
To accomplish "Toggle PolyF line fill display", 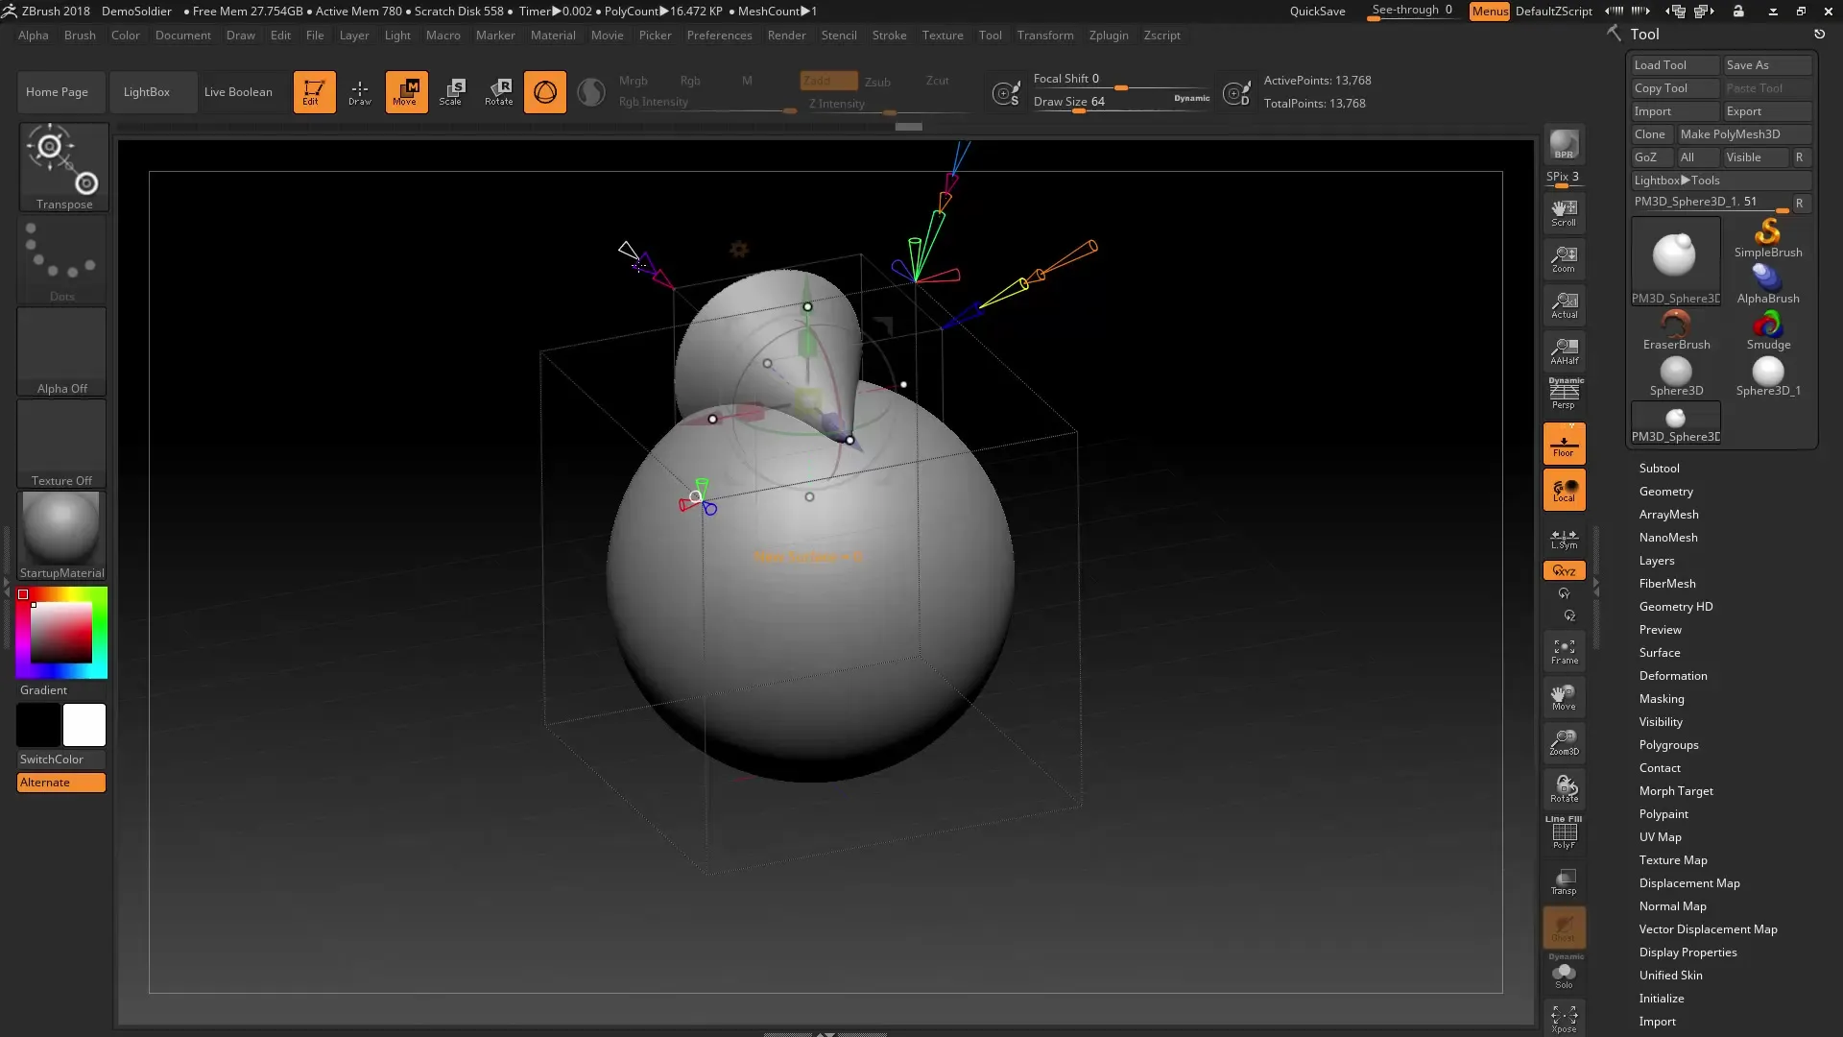I will coord(1564,833).
